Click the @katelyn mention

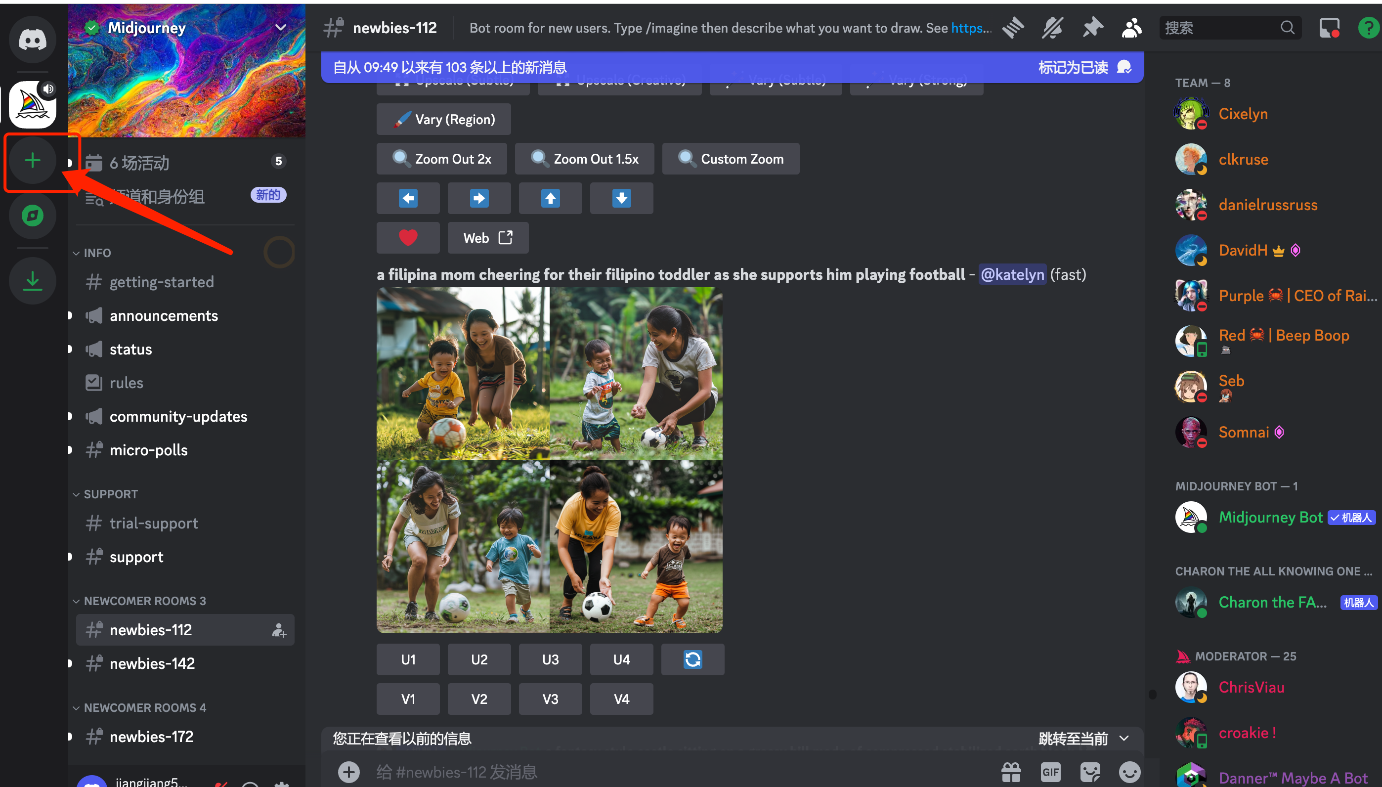tap(1012, 274)
